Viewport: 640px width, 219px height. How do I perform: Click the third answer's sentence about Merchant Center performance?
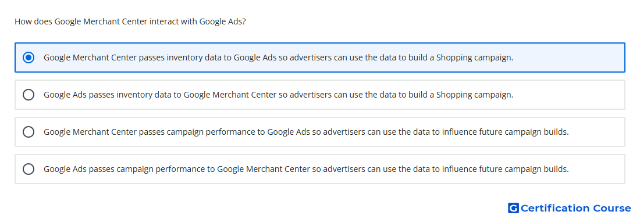coord(306,132)
